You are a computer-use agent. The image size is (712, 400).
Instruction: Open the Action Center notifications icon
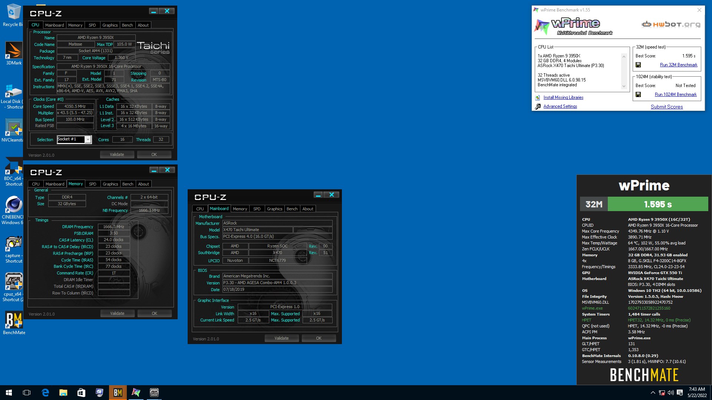(680, 393)
